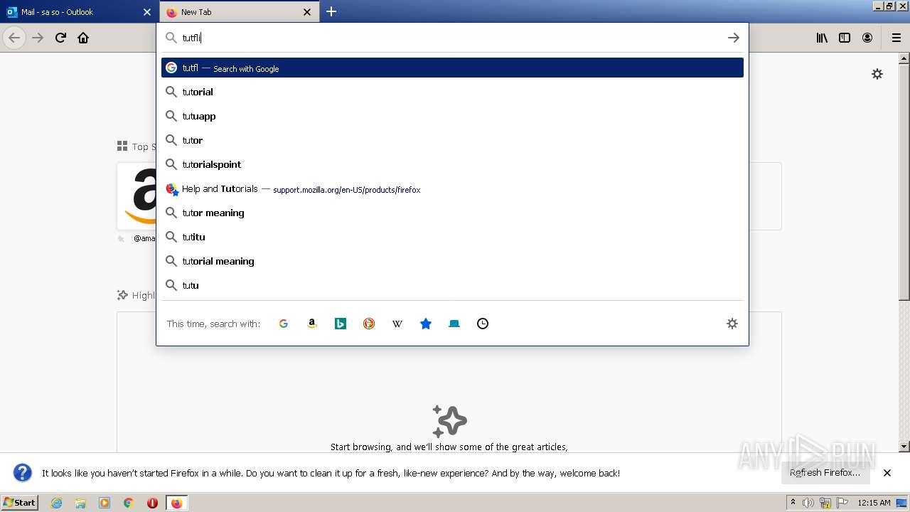The image size is (910, 512).
Task: Choose the 'tutitu' suggestion
Action: pyautogui.click(x=452, y=237)
